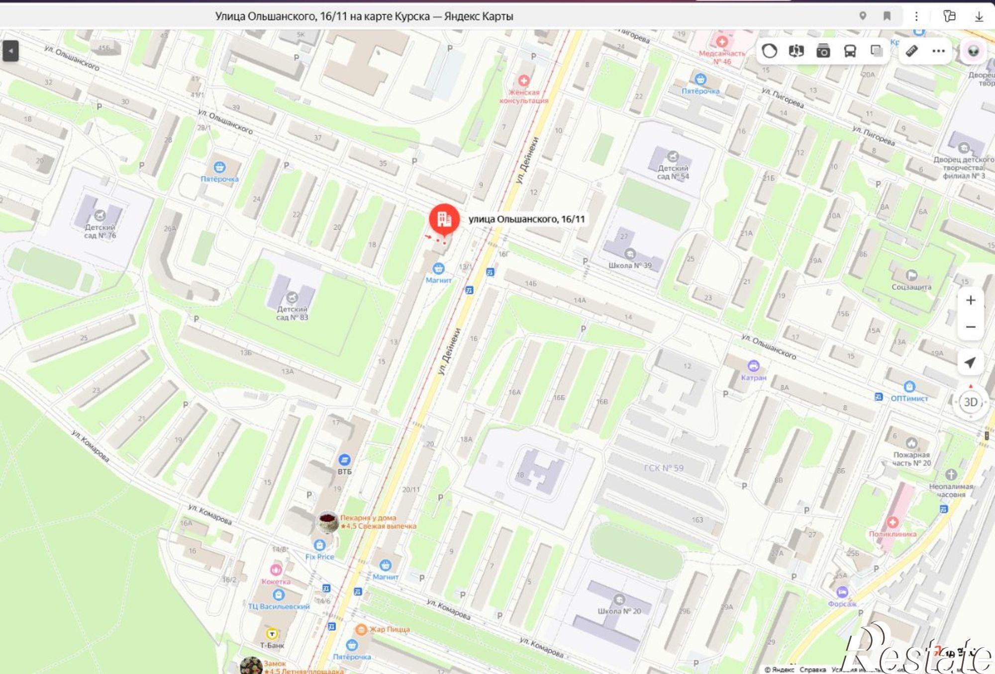The image size is (995, 674).
Task: Open the Справка link at bottom
Action: (x=812, y=670)
